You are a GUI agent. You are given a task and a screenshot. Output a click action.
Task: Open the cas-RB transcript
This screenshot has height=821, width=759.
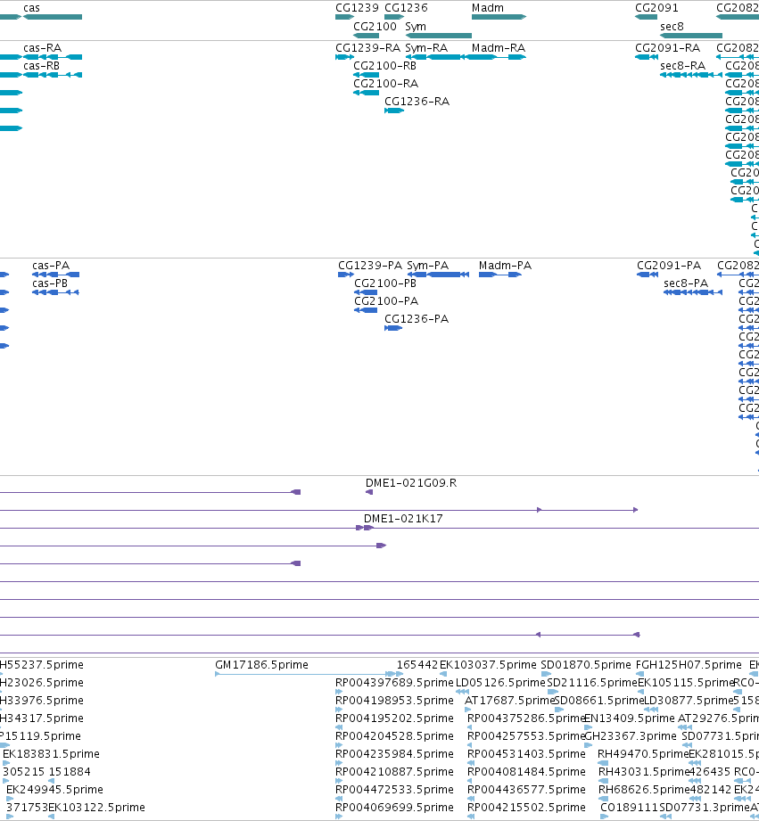coord(41,66)
